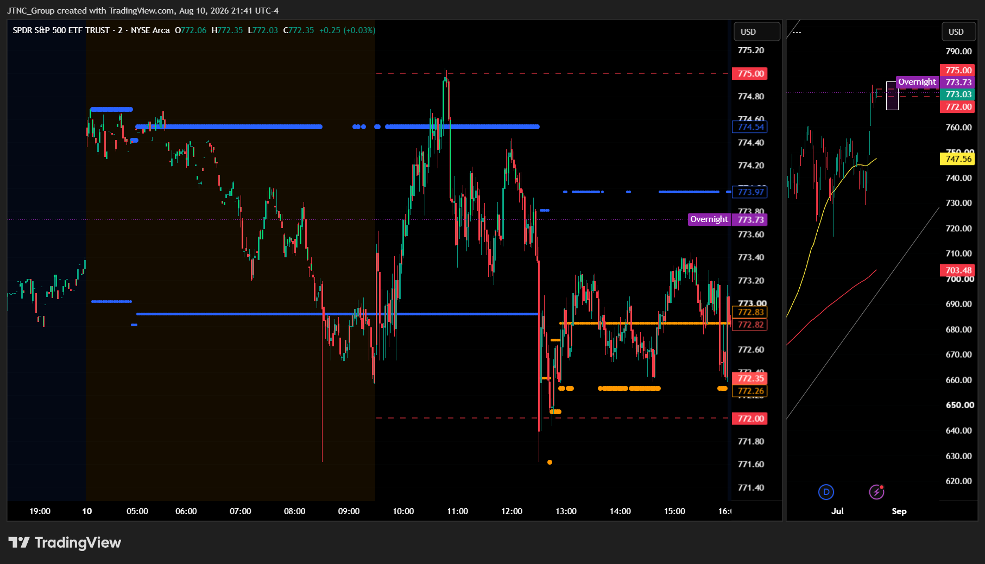Click the 775.20 price scale value
The height and width of the screenshot is (564, 985).
point(751,50)
